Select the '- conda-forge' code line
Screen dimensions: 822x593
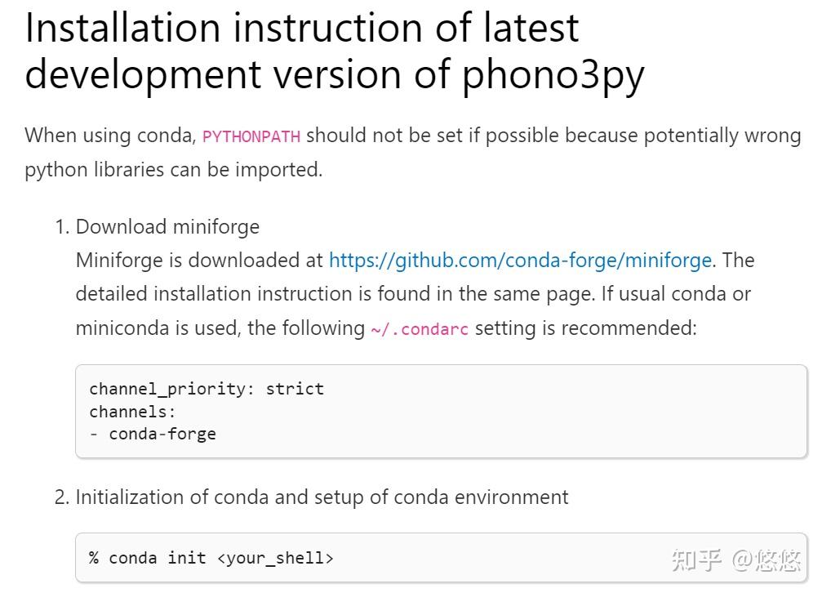tap(153, 434)
